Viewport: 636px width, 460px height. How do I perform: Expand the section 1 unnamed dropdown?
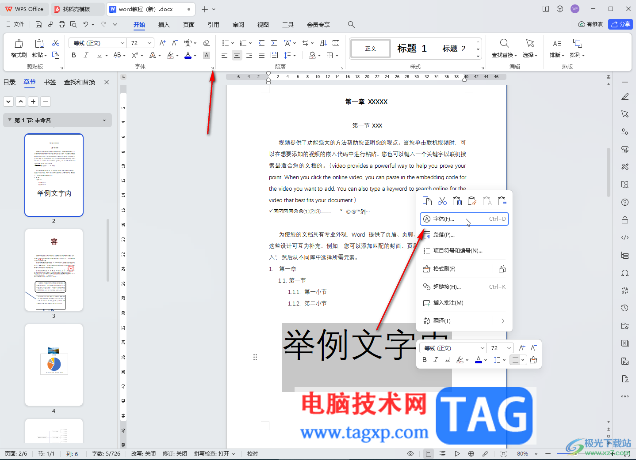coord(104,120)
